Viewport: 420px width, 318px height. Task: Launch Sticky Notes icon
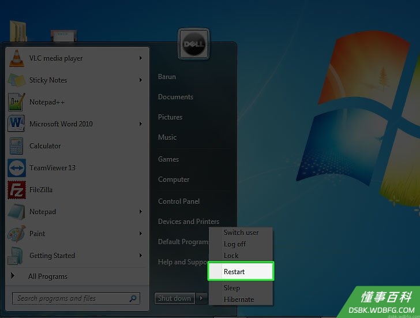point(17,80)
